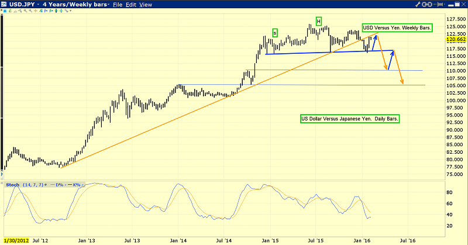Click the Jul '14 time axis label
The height and width of the screenshot is (245, 468).
(x=224, y=240)
